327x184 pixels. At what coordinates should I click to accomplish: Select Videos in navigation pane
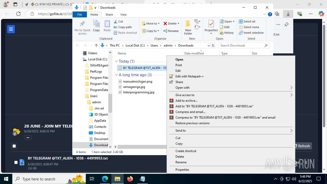point(90,53)
